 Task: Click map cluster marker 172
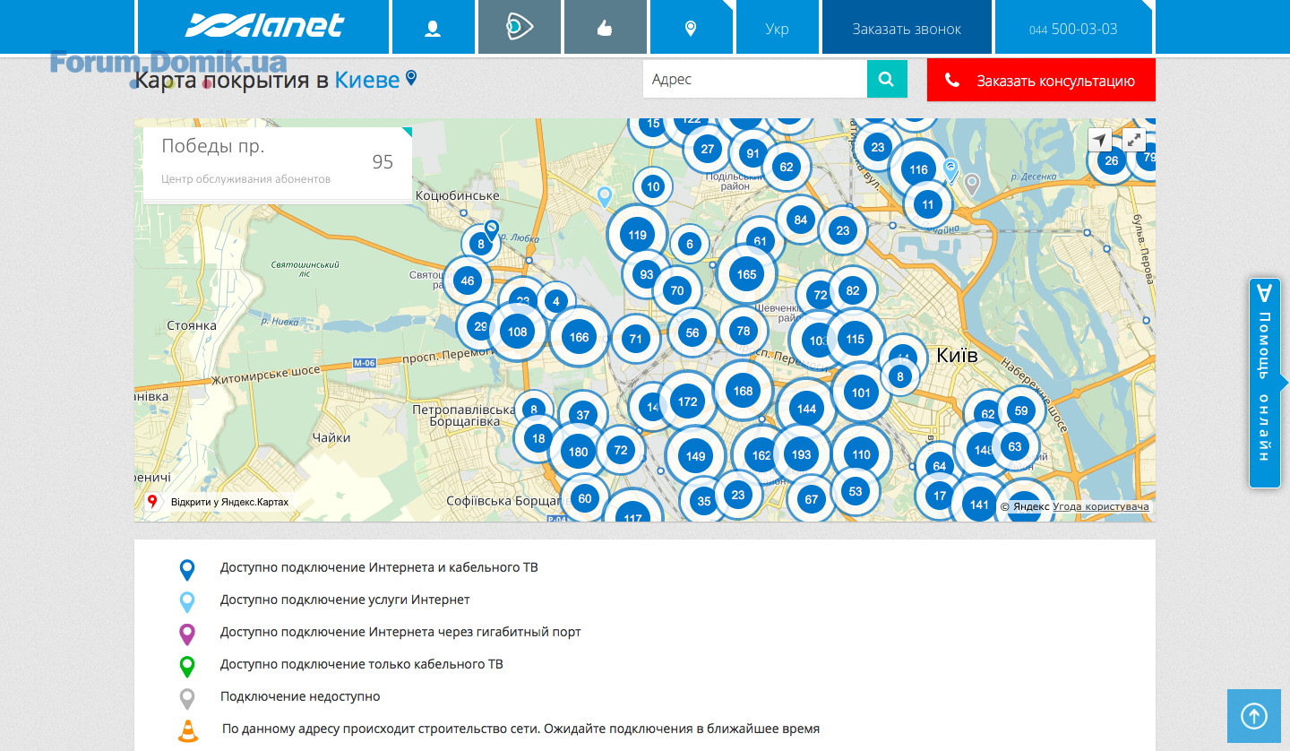click(688, 401)
